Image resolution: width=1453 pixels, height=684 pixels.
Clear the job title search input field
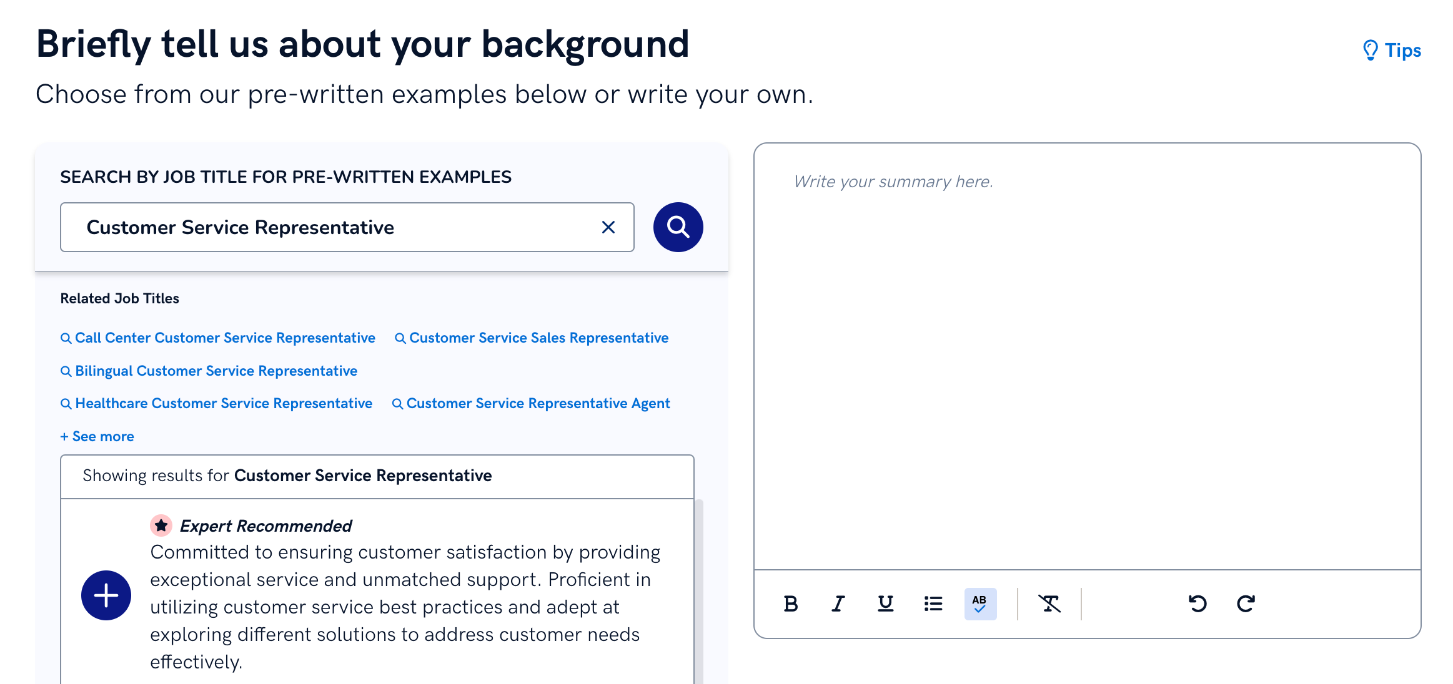point(609,227)
